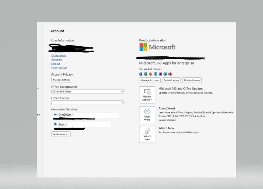The image size is (263, 189).
Task: Click the Microsoft 365 Apps for enterprise text
Action: [167, 63]
